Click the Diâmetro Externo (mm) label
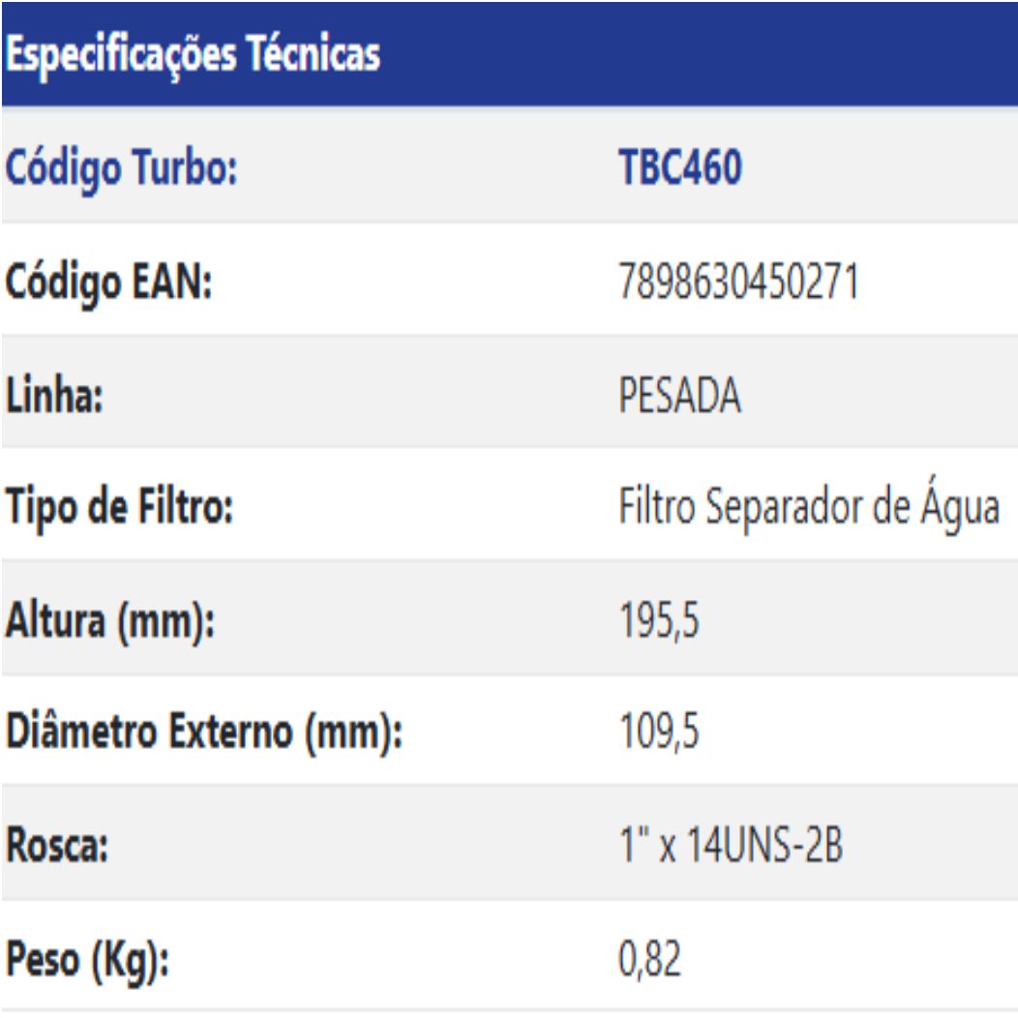This screenshot has height=1018, width=1018. tap(204, 733)
